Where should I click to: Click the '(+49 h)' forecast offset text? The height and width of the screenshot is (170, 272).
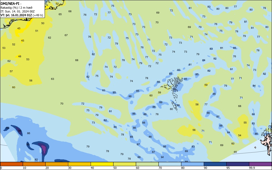38,15
